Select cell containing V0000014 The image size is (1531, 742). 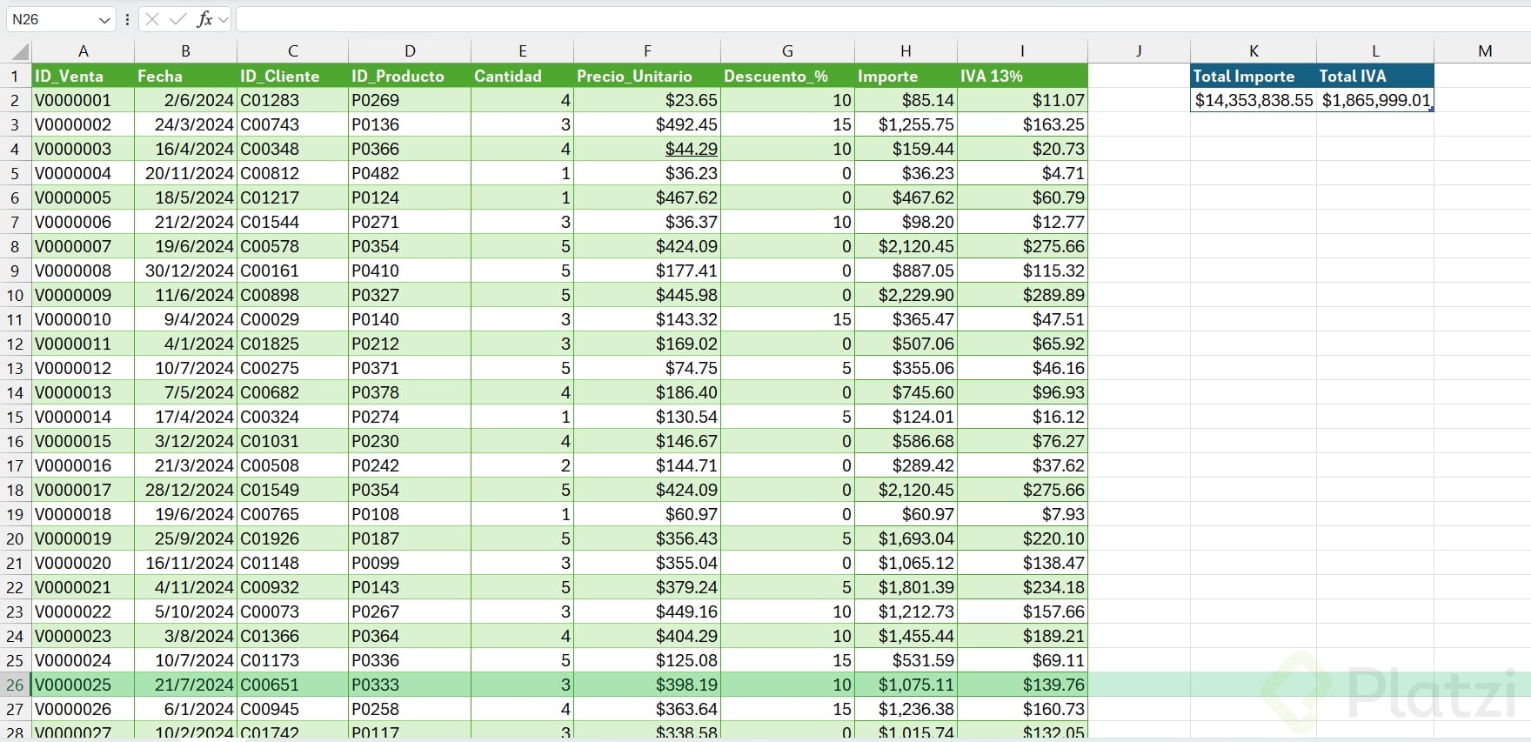[84, 418]
